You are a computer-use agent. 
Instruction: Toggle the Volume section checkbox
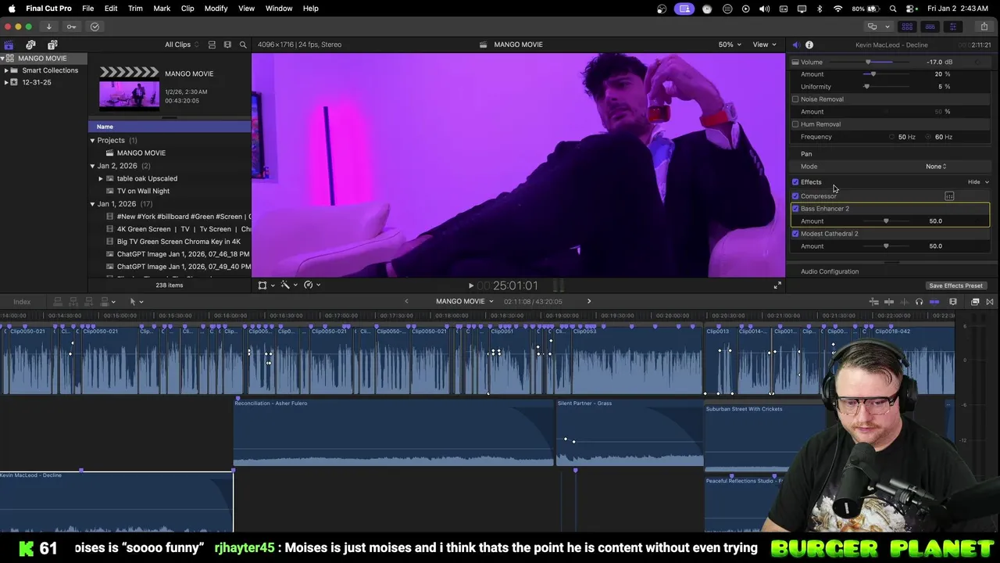pyautogui.click(x=795, y=62)
